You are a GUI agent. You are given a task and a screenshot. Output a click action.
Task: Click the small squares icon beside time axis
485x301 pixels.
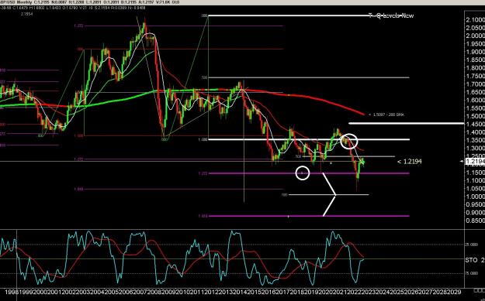479,290
